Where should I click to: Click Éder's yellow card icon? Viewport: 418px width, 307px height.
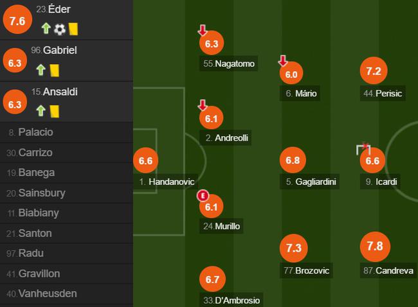(73, 29)
